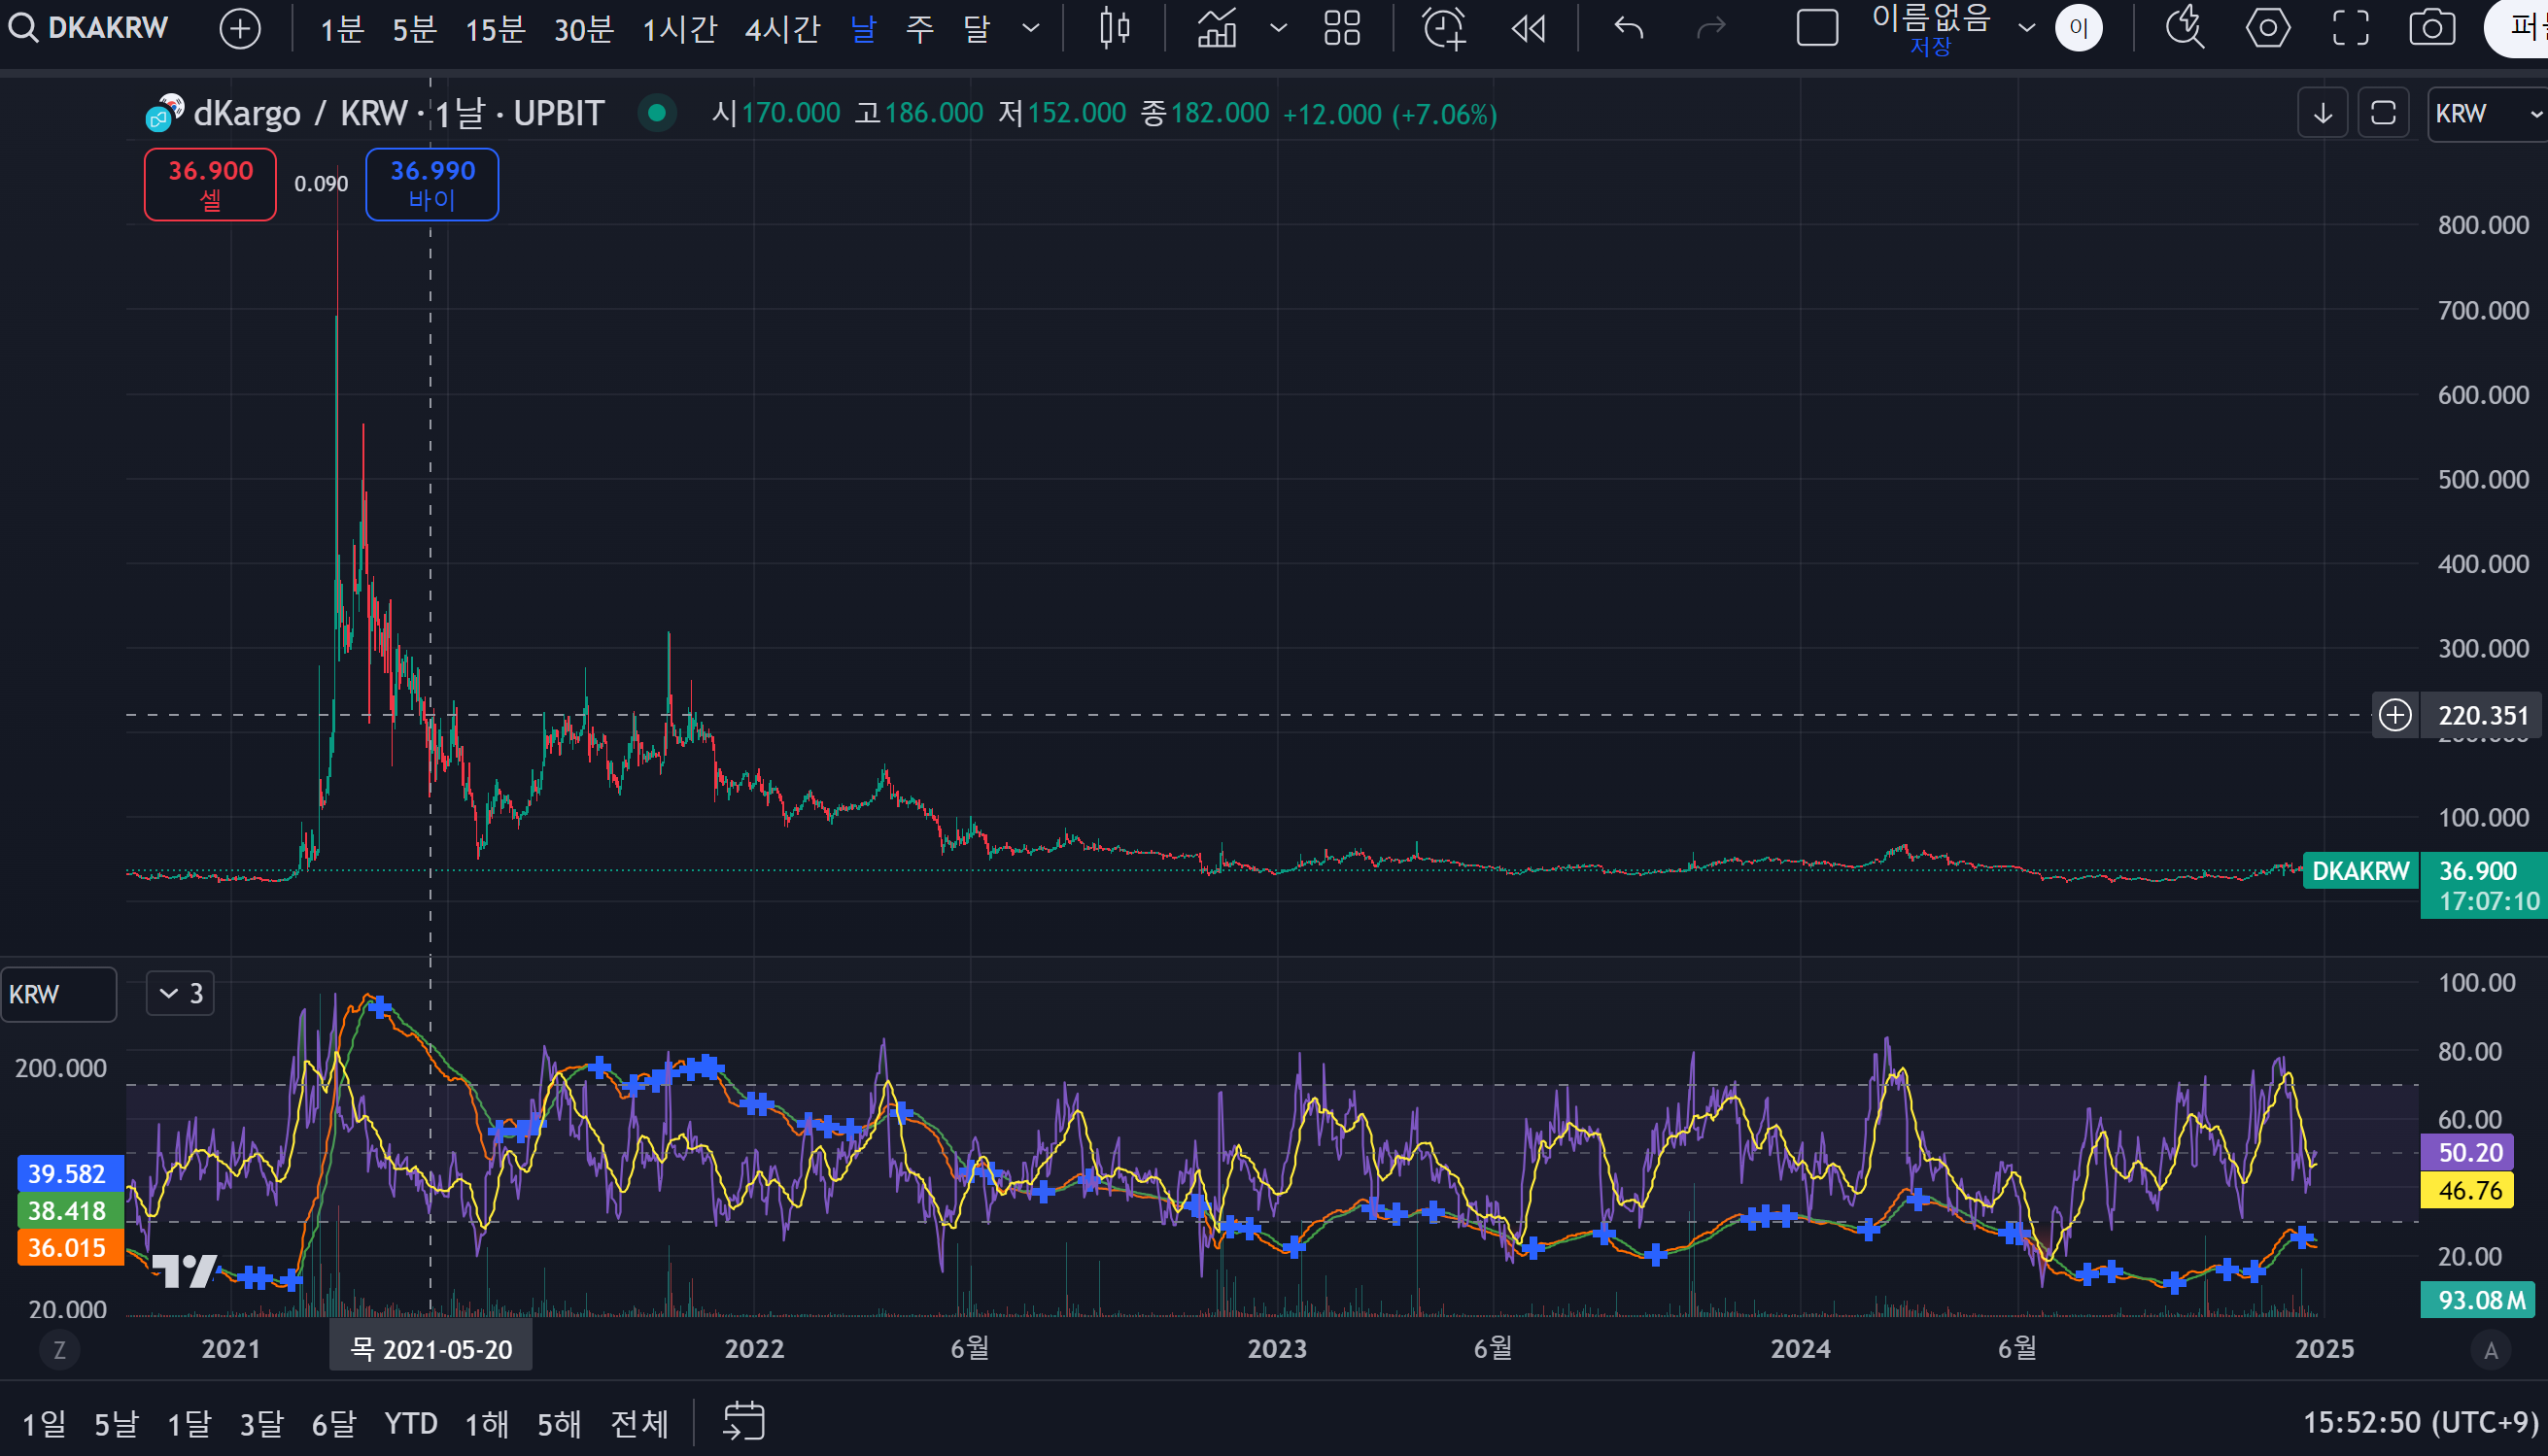Click the maximize pane square-arrows icon
Screen dimensions: 2548x1456
pyautogui.click(x=2384, y=113)
